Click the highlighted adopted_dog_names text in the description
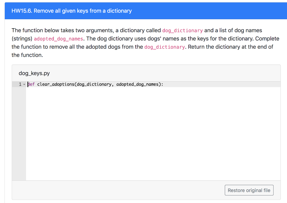This screenshot has width=287, height=203. [x=58, y=39]
